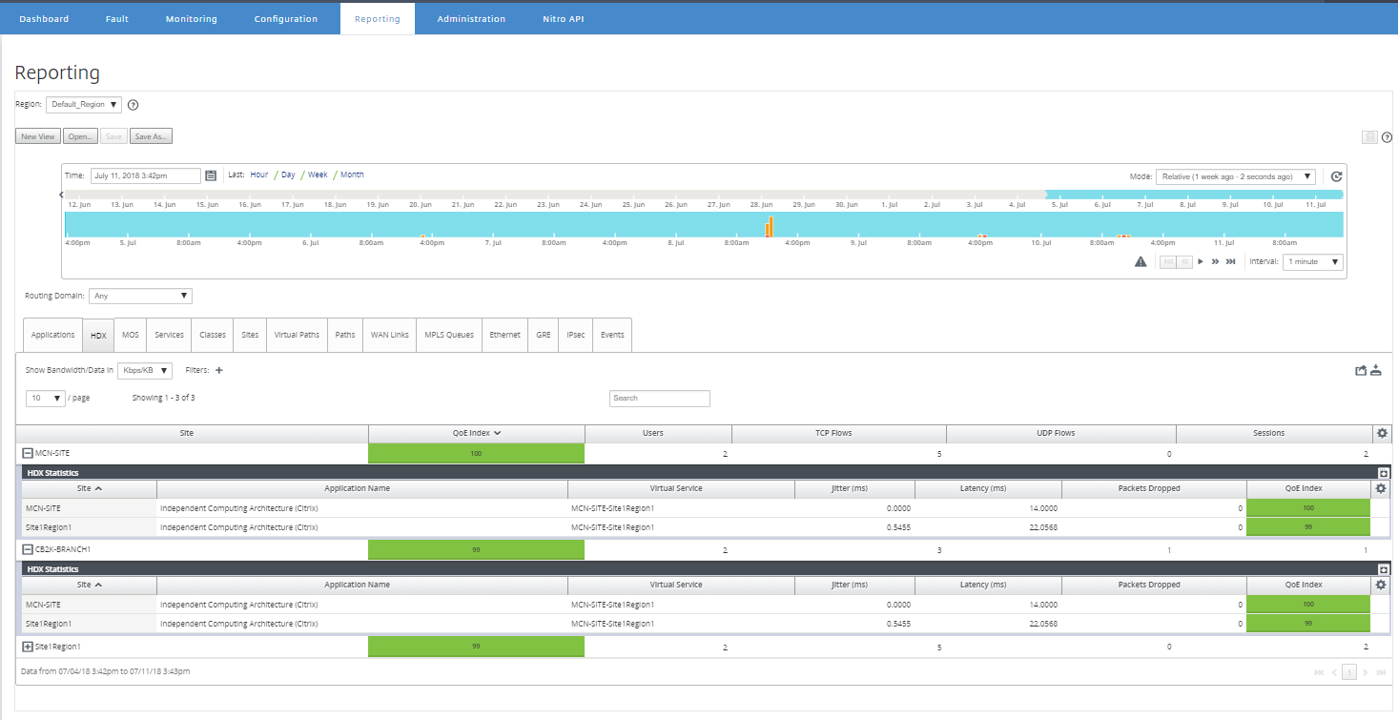Click the double-arrow step forward timeline control

1215,261
